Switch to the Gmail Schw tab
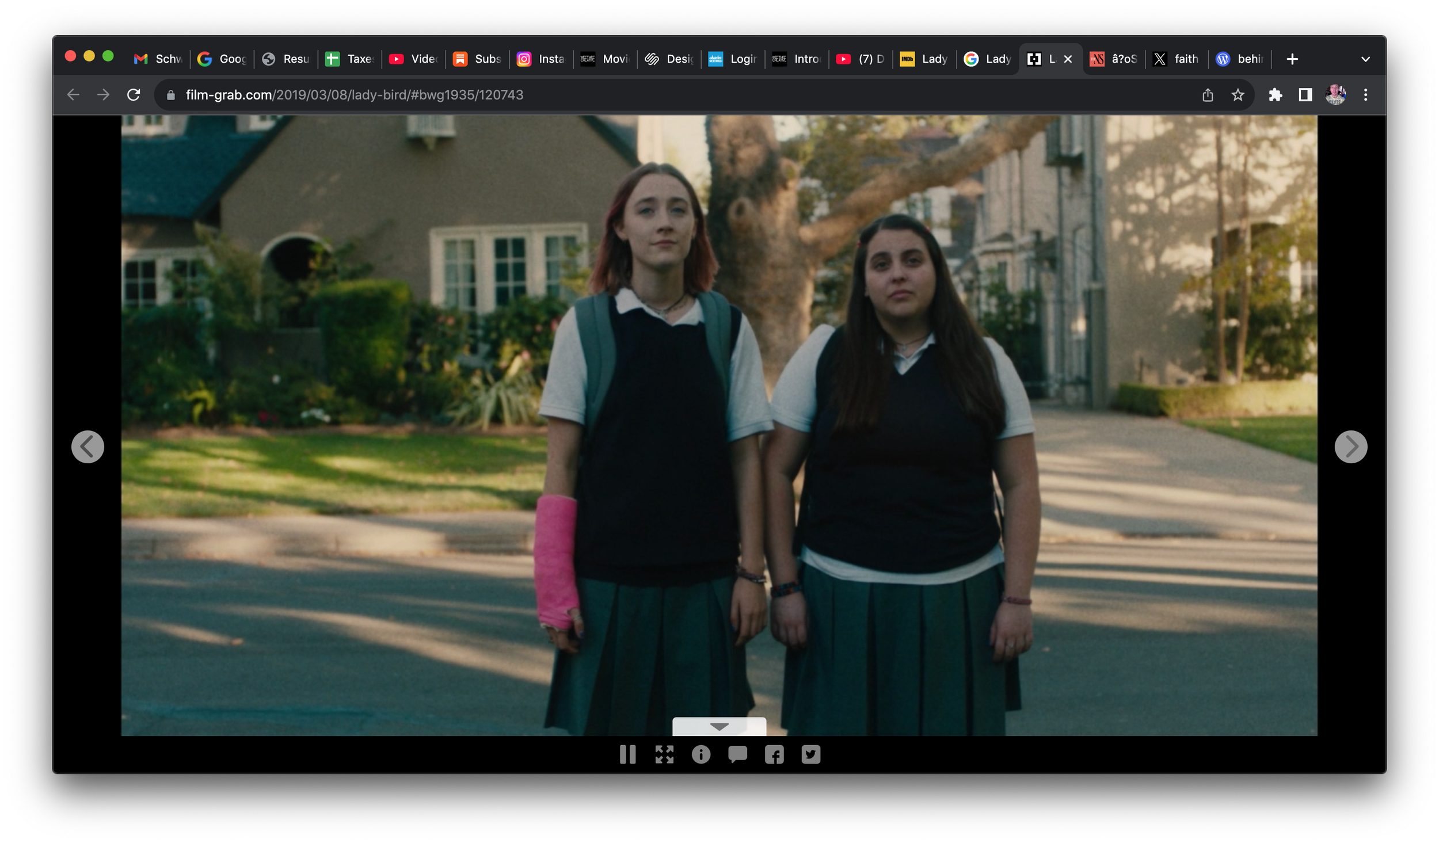This screenshot has width=1439, height=843. (158, 59)
